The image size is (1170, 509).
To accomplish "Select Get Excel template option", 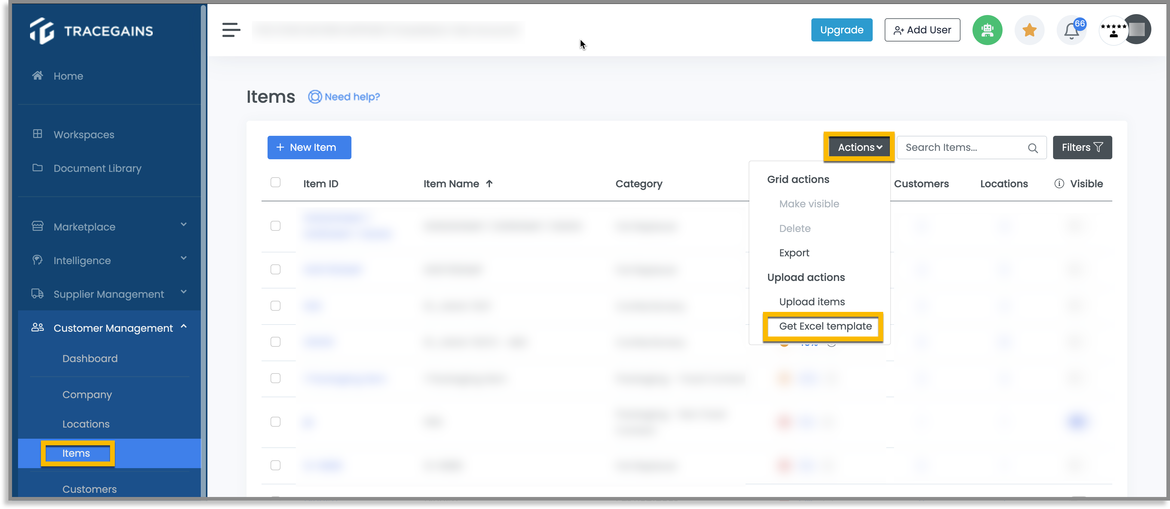I will [825, 326].
